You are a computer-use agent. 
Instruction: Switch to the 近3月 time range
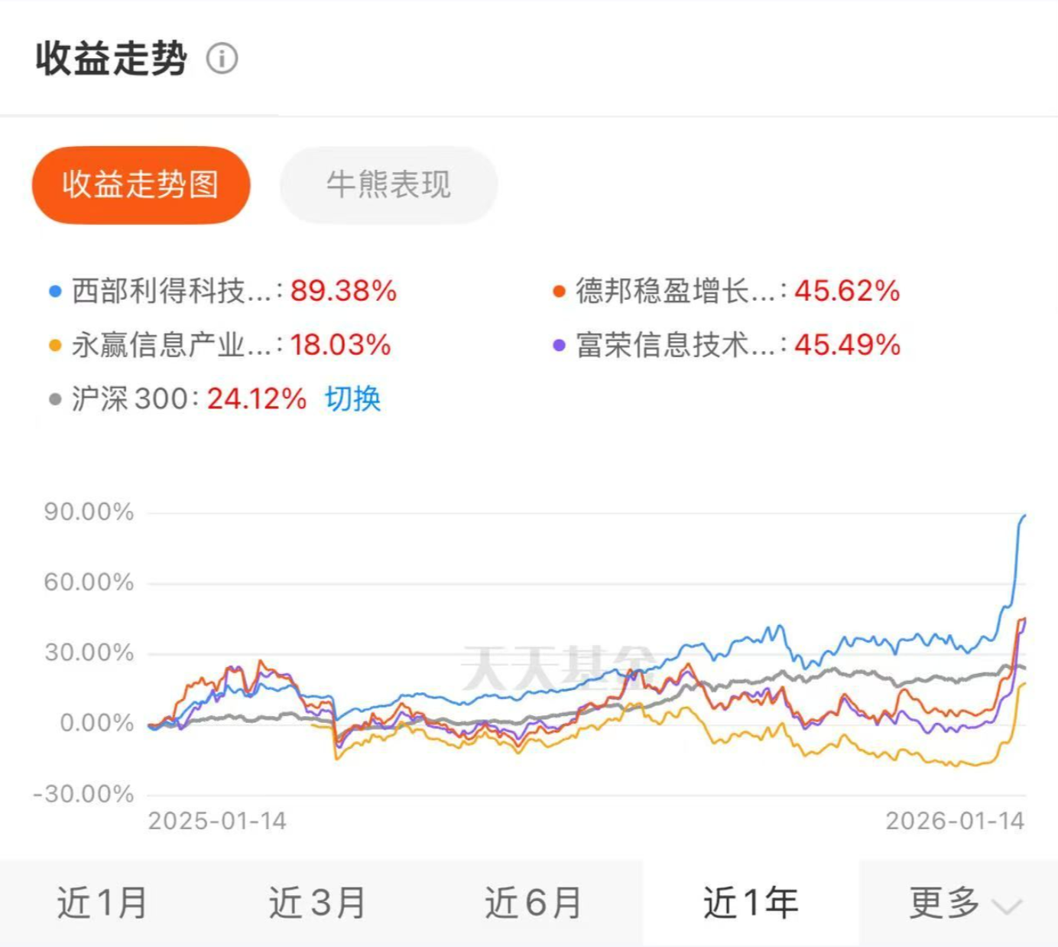pos(316,903)
